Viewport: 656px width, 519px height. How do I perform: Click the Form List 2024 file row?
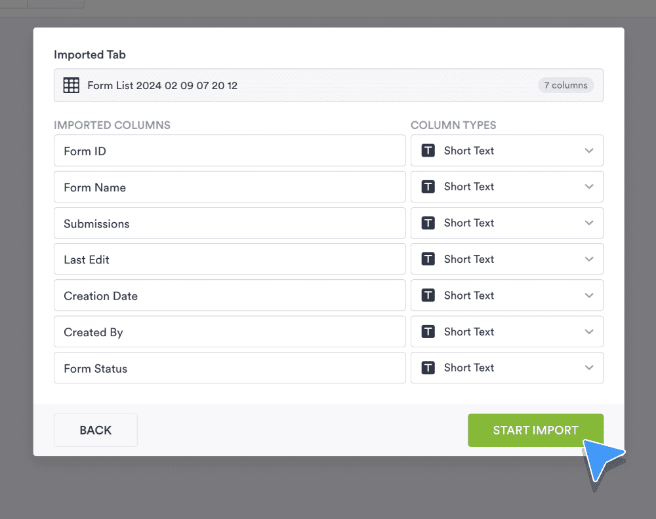coord(328,85)
